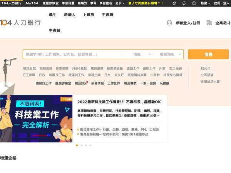Screen dimensions: 231x173
Task: Click 企業品牌大賞 link on the right
Action: (210, 82)
